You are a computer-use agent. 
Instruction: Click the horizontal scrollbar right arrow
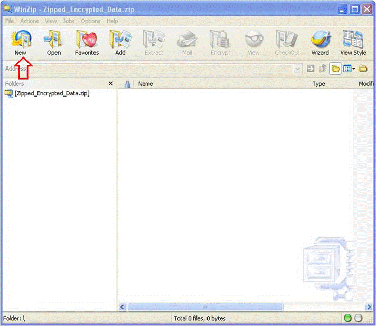[369, 307]
